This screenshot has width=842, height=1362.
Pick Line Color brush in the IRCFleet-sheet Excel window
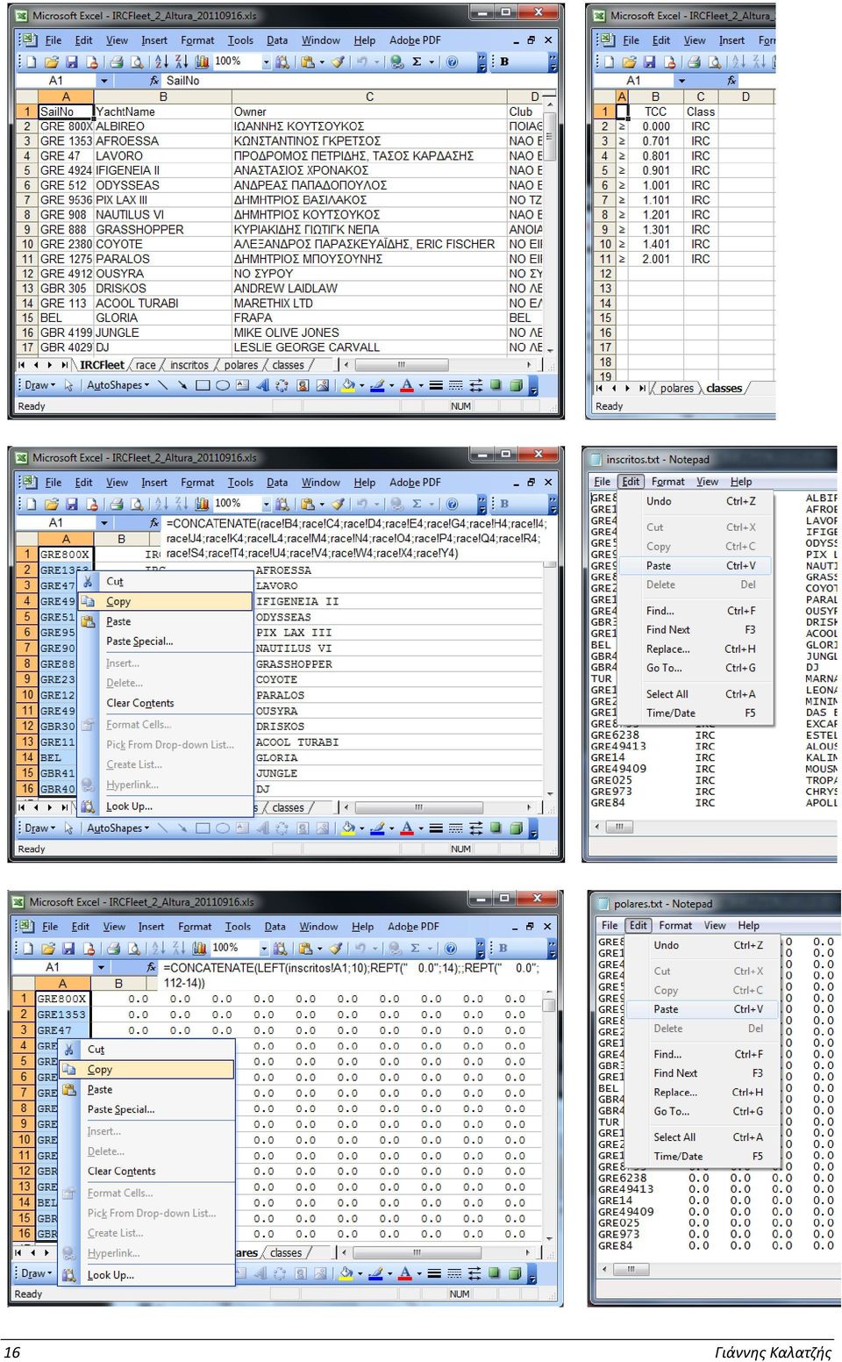(x=377, y=385)
